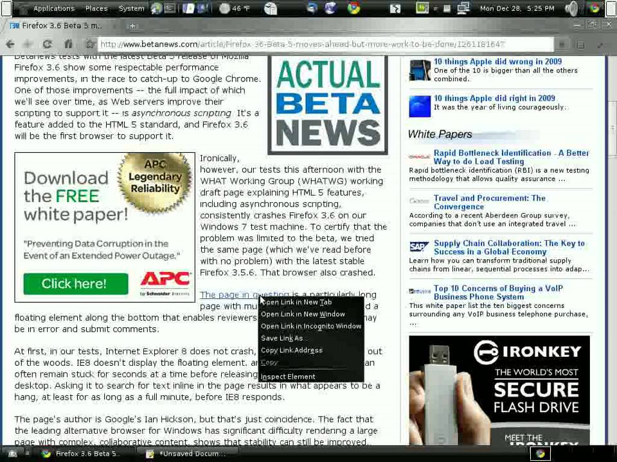
Task: Open the Places menu
Action: click(96, 8)
